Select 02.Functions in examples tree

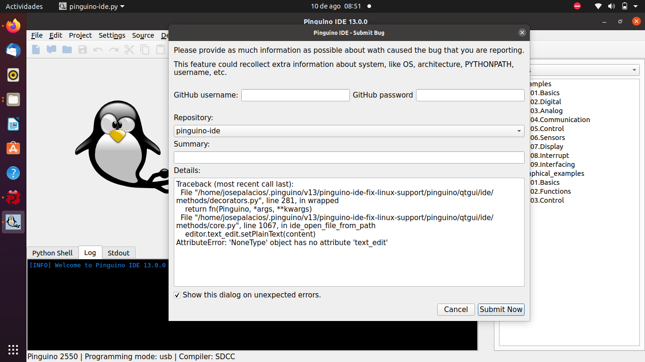(551, 191)
